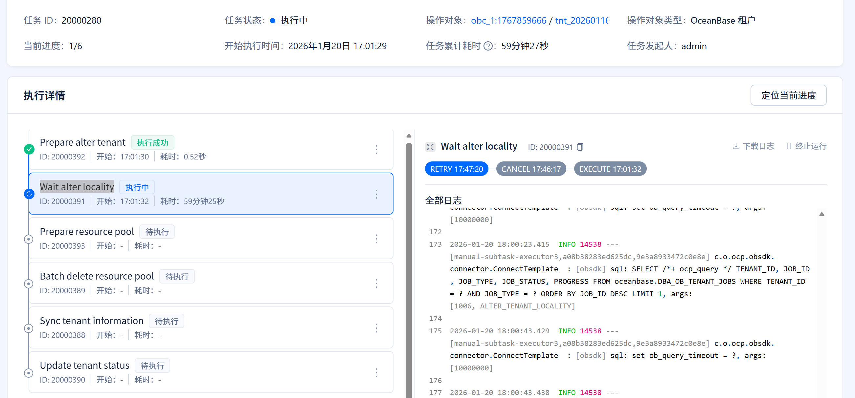The image size is (855, 398).
Task: Open the more menu for Batch delete resource pool
Action: click(376, 283)
